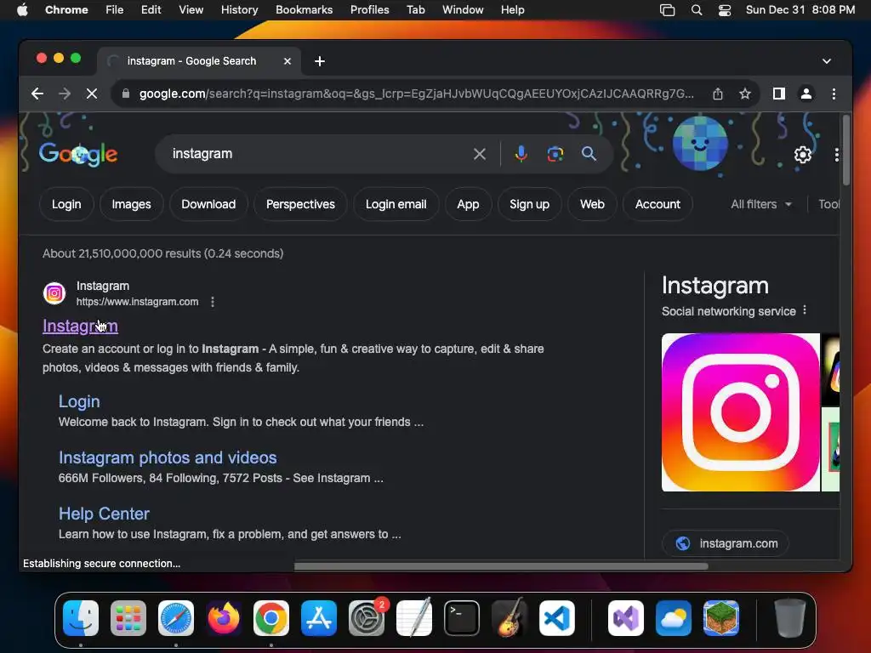Screen dimensions: 871x653
Task: Open the Window menu in menu bar
Action: click(x=463, y=9)
